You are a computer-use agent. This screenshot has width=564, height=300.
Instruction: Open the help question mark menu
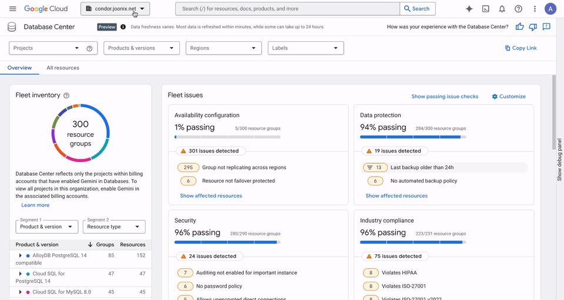click(x=518, y=9)
